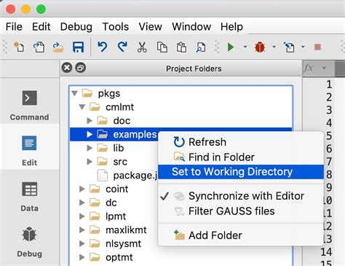Collapse the pkgs folder
The image size is (345, 266).
click(x=75, y=93)
